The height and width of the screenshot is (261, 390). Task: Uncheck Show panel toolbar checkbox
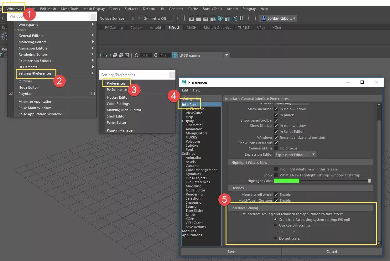(x=276, y=120)
